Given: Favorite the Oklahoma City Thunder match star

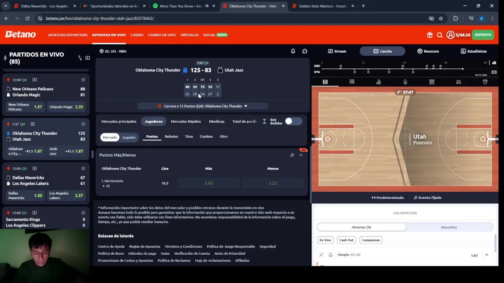Looking at the screenshot, I should [x=83, y=124].
